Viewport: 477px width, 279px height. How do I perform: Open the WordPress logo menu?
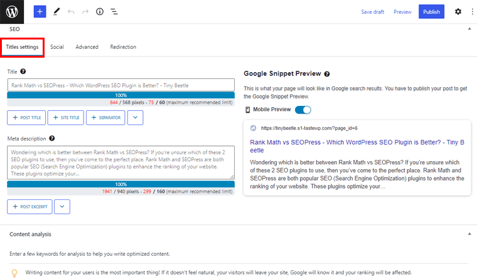[12, 11]
